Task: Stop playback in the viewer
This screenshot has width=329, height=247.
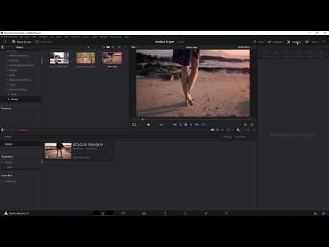Action: (x=186, y=124)
